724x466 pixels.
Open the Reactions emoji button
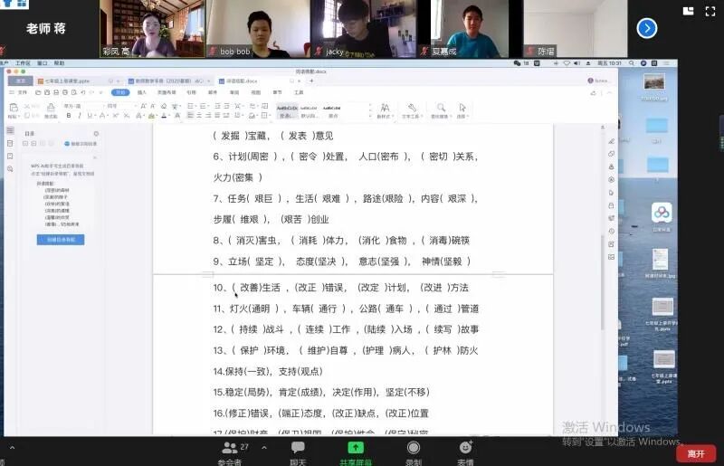[x=465, y=452]
